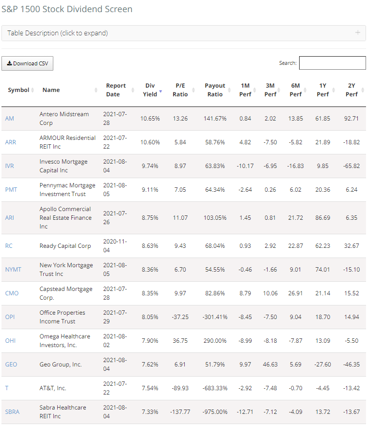Viewport: 367px width, 426px height.
Task: Select the GEO symbol link
Action: pyautogui.click(x=11, y=365)
